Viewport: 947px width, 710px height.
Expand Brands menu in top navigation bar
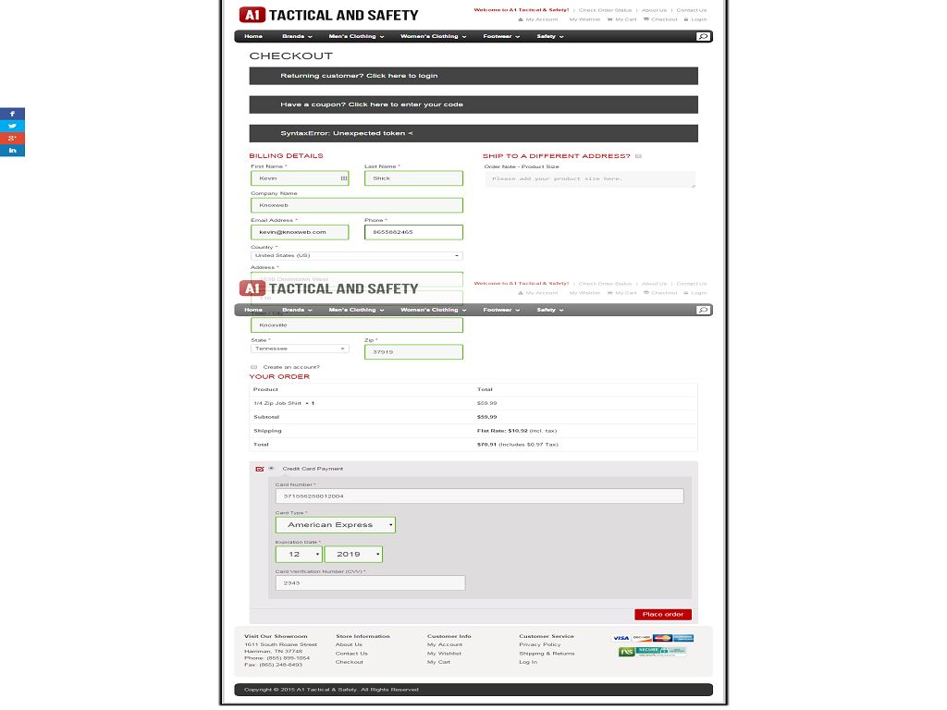297,36
